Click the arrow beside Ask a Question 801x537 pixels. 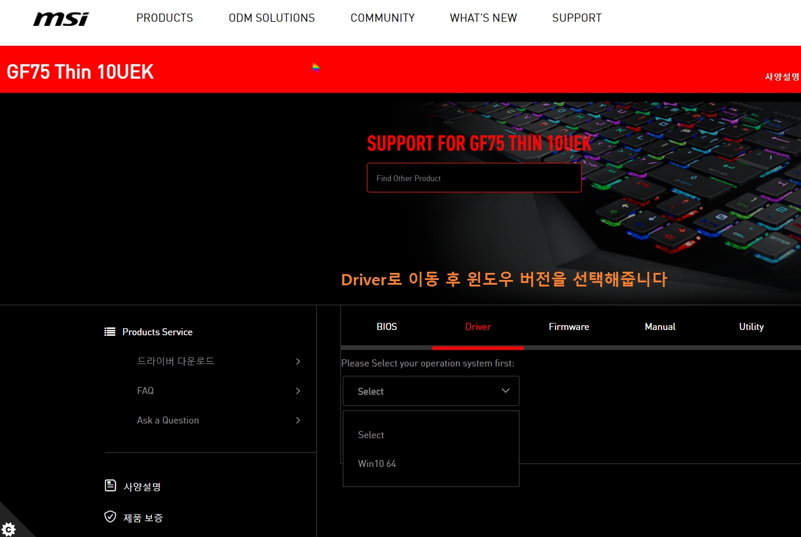point(298,420)
